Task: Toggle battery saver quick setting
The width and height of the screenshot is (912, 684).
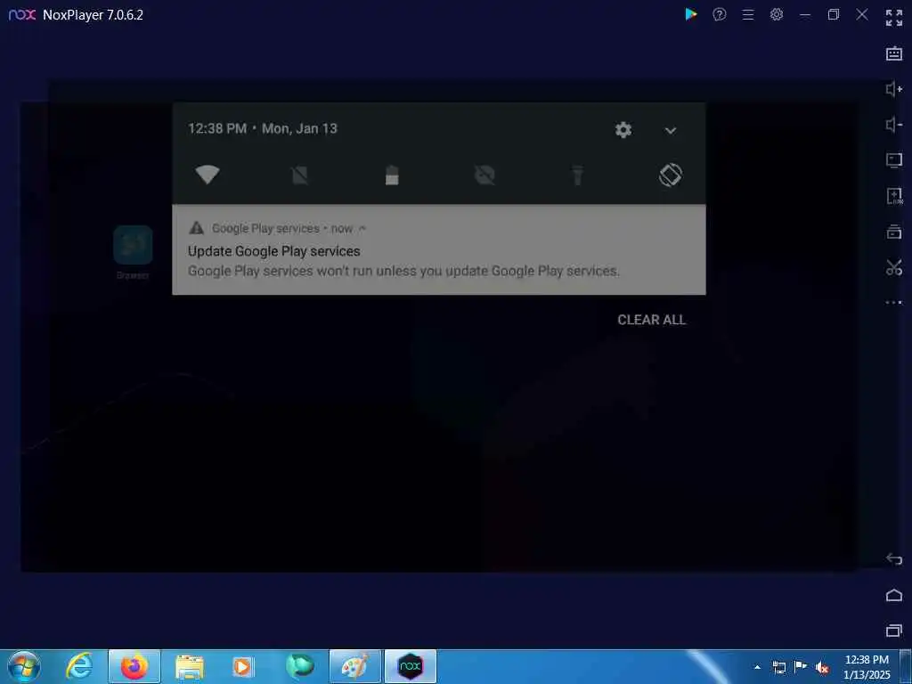Action: pyautogui.click(x=392, y=175)
